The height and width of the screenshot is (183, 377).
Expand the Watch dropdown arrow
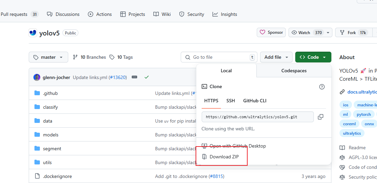[328, 33]
